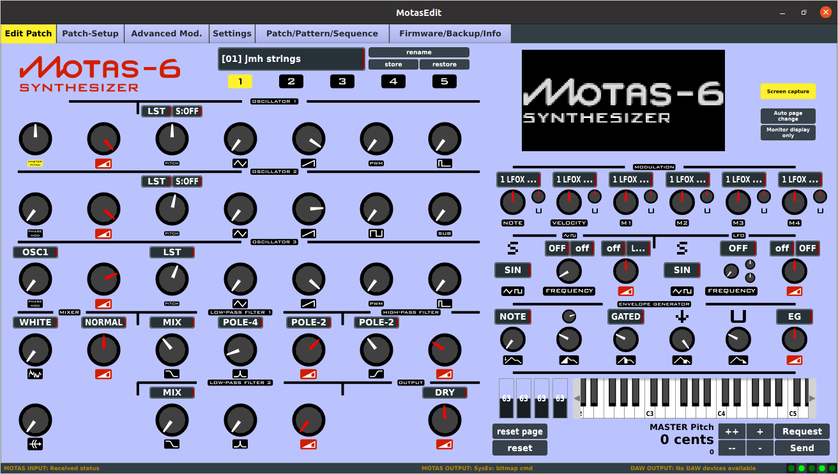The width and height of the screenshot is (838, 474).
Task: Click the patch name field jmh strings
Action: point(292,59)
